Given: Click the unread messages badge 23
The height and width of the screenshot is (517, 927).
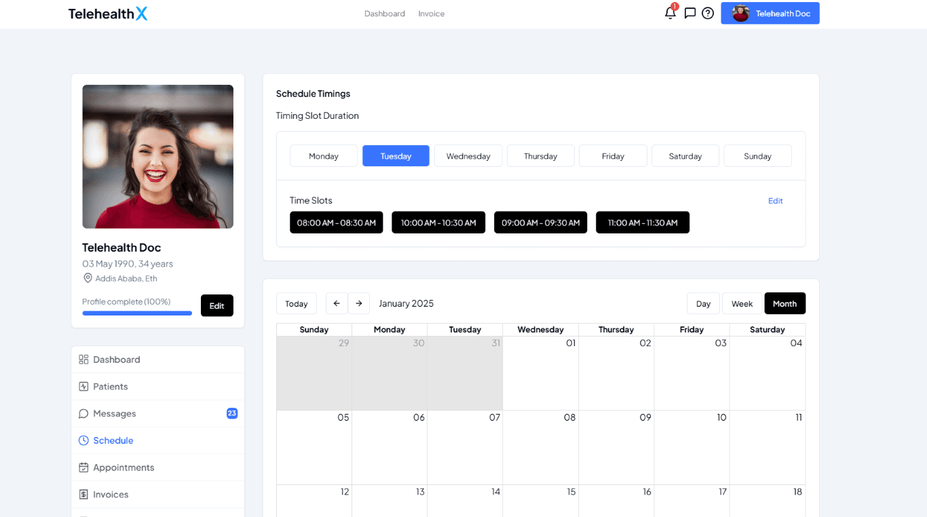Looking at the screenshot, I should tap(232, 413).
